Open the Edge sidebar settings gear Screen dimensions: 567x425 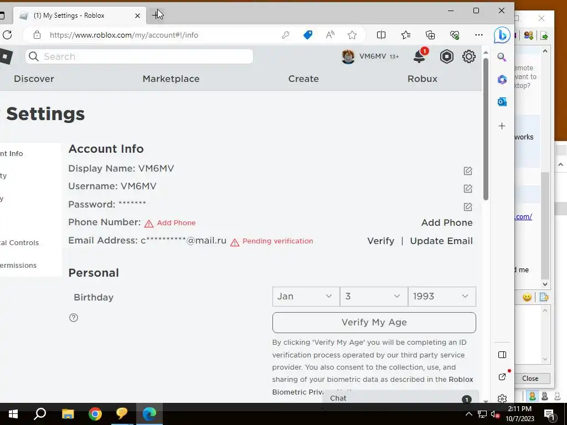click(x=502, y=398)
